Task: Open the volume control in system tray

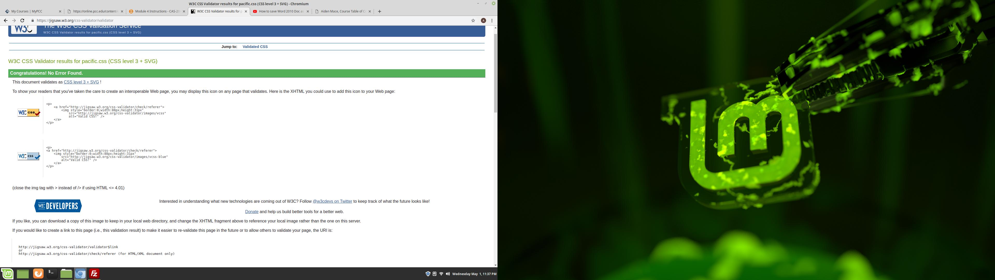Action: click(448, 274)
